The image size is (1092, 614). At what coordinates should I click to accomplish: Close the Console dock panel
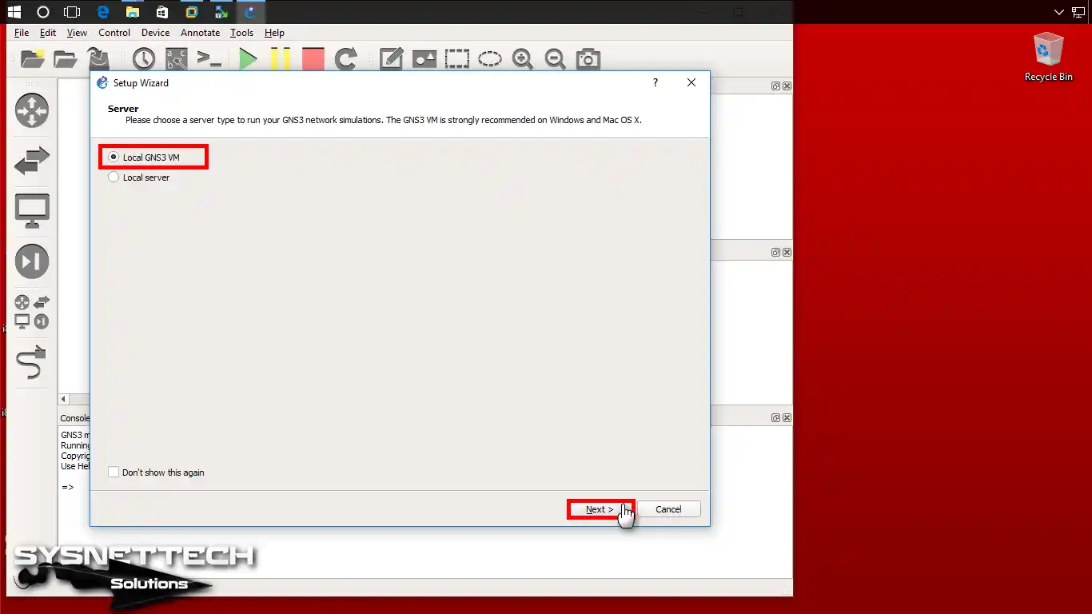click(787, 417)
